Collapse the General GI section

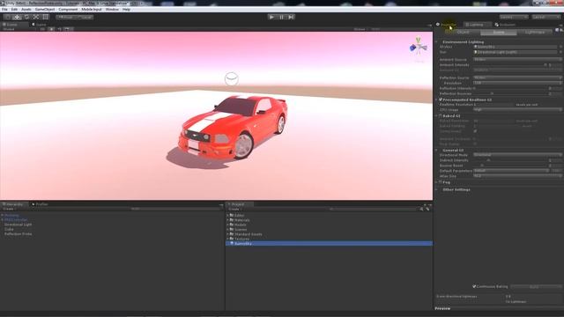pos(436,150)
